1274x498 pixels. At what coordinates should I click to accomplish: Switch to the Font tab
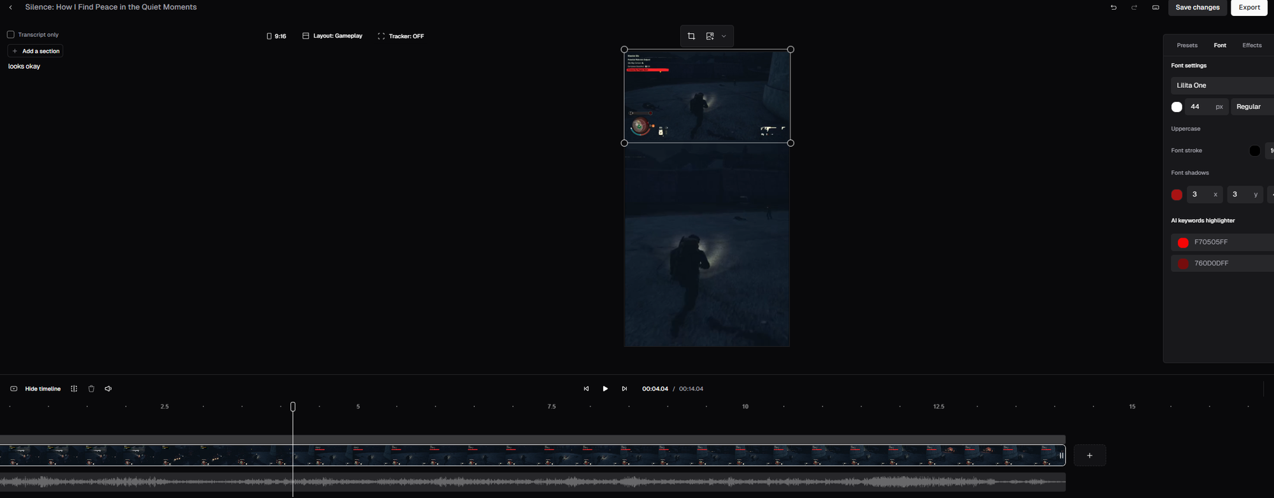[x=1220, y=45]
